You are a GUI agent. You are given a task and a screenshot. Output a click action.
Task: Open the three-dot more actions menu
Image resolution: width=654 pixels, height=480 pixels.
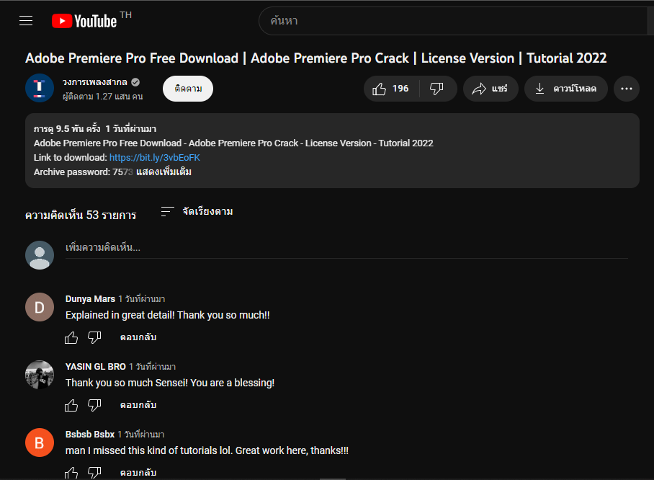coord(626,89)
